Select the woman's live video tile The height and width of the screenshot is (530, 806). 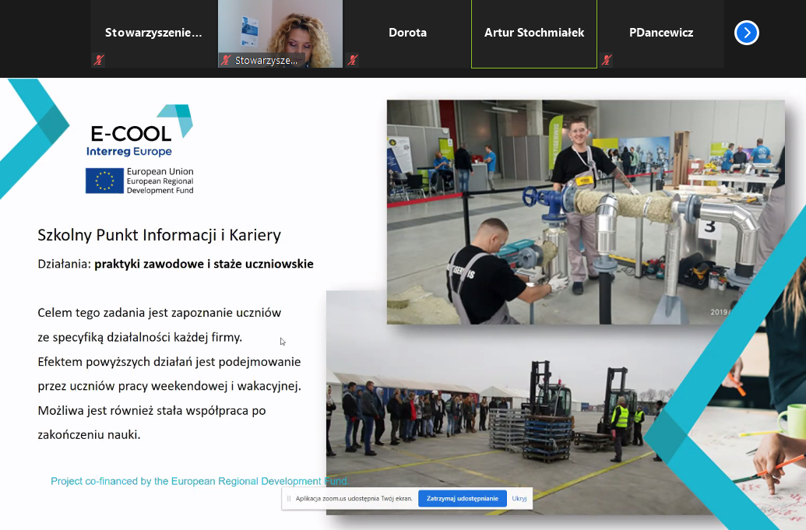pos(280,31)
